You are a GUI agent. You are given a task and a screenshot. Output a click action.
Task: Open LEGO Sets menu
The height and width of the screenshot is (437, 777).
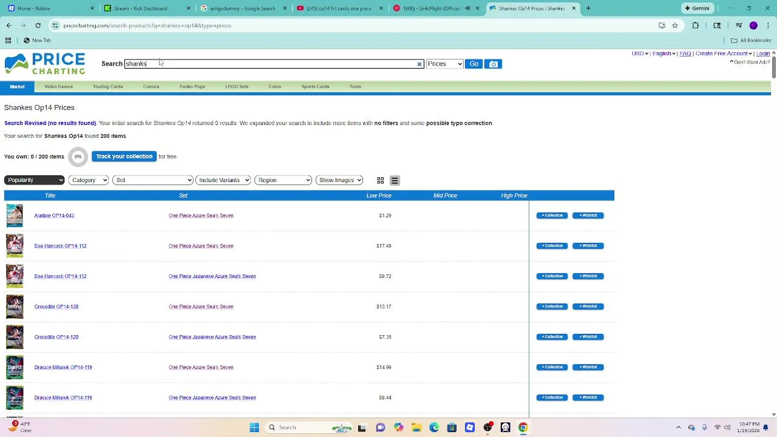pyautogui.click(x=237, y=87)
